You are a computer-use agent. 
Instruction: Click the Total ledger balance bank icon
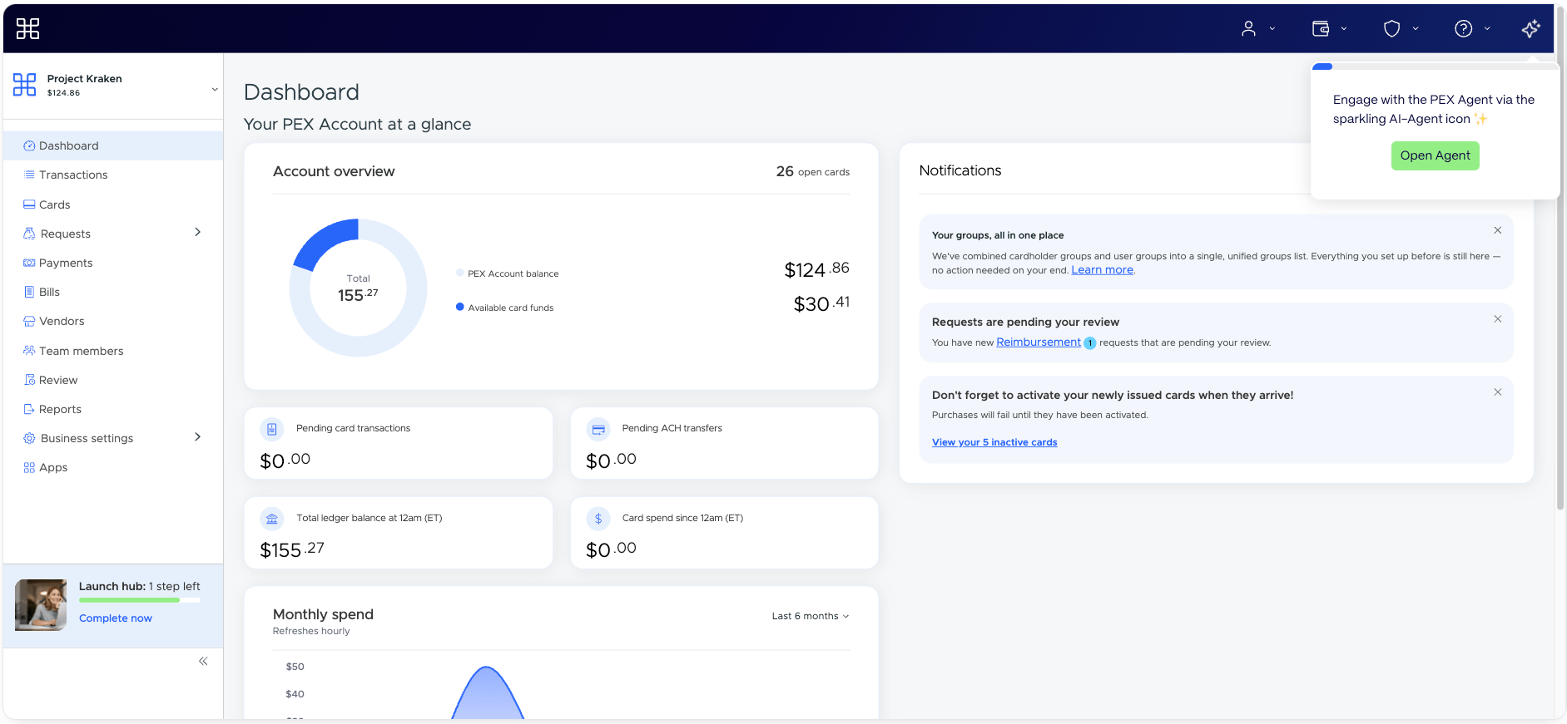pos(272,519)
